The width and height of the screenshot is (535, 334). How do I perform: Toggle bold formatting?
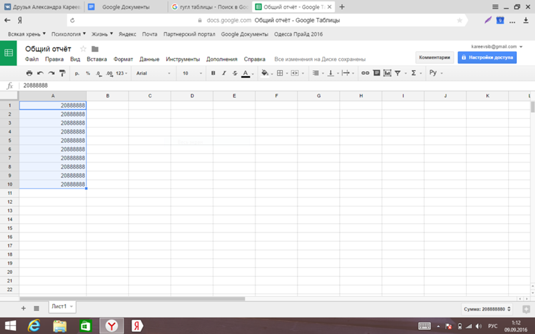click(213, 73)
